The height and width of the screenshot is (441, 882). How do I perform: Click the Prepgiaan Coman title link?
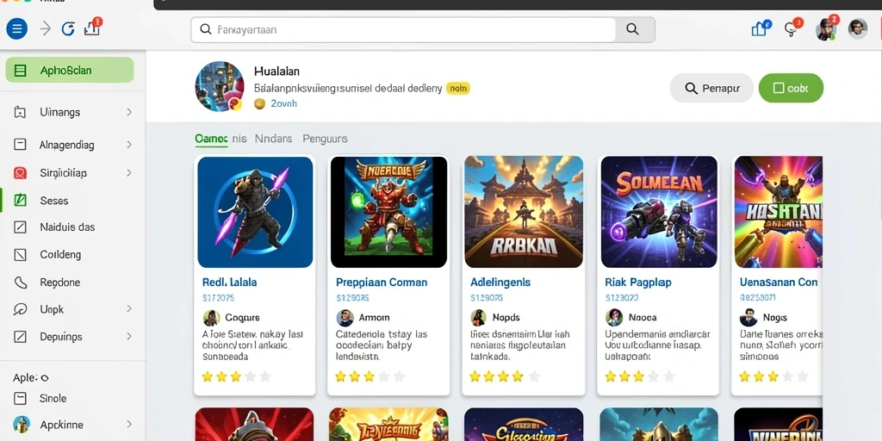click(x=382, y=283)
